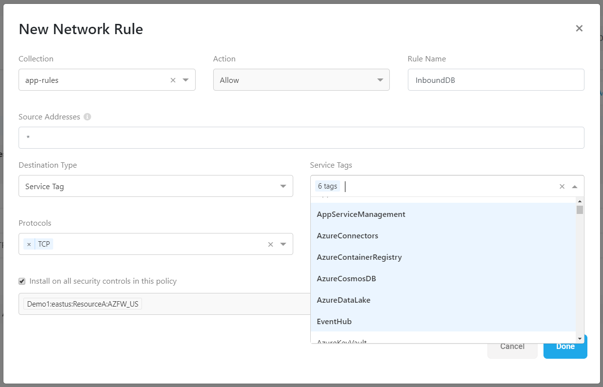Deselect the EventHub service tag

[334, 322]
